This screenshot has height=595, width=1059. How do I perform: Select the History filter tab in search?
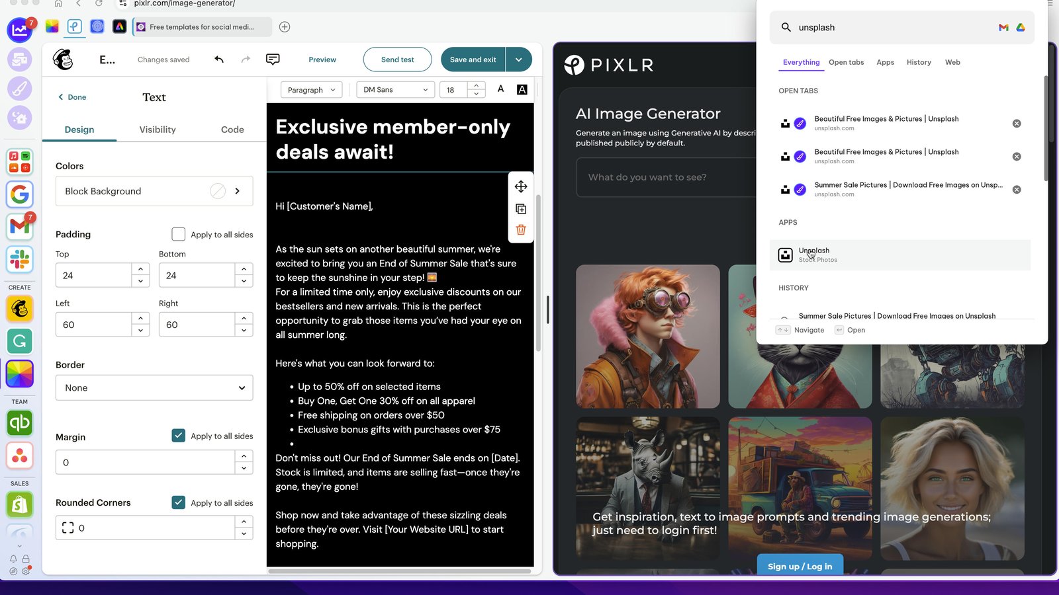click(x=919, y=62)
